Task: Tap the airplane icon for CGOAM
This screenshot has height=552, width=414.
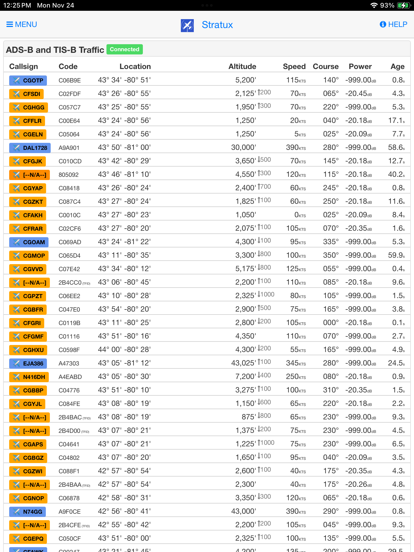Action: 16,242
